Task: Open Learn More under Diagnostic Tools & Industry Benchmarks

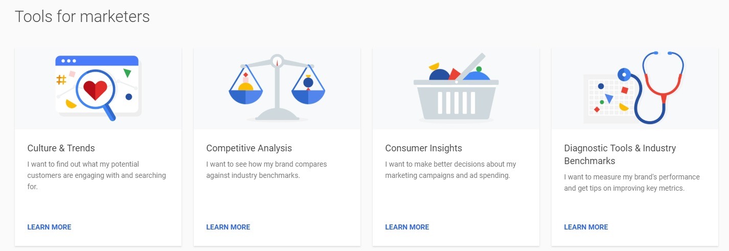Action: 586,227
